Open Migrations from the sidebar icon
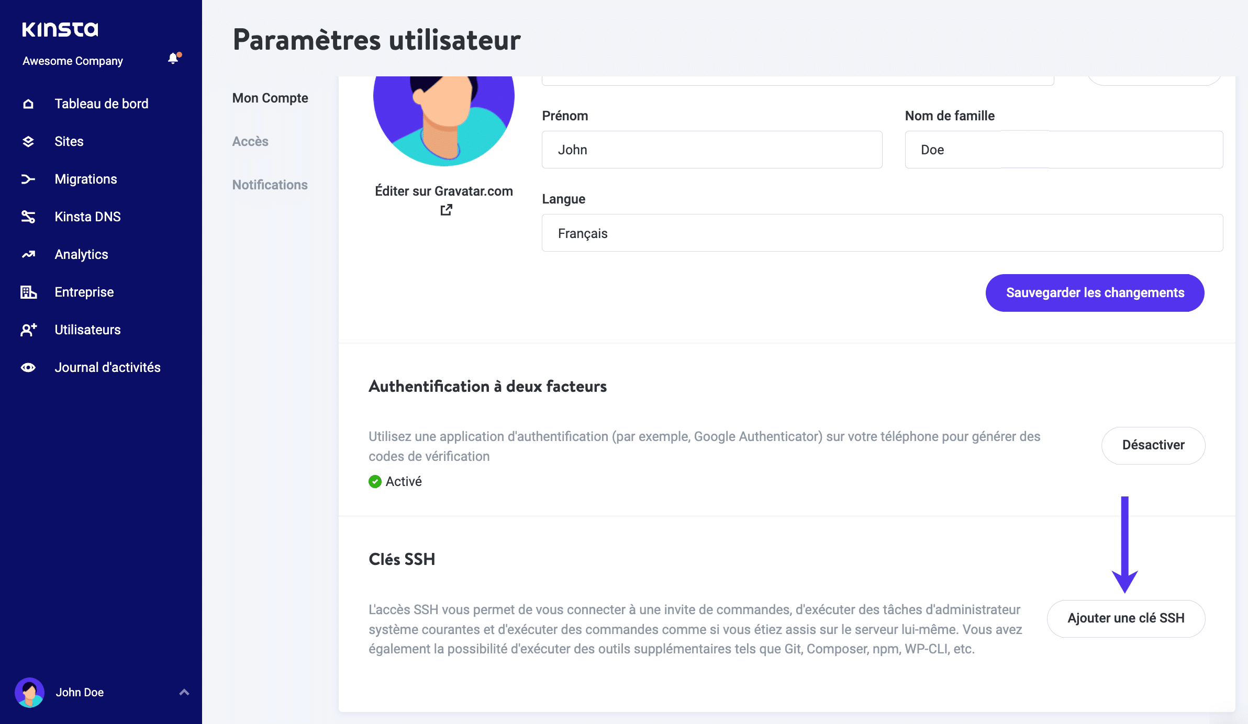The width and height of the screenshot is (1248, 724). point(28,179)
